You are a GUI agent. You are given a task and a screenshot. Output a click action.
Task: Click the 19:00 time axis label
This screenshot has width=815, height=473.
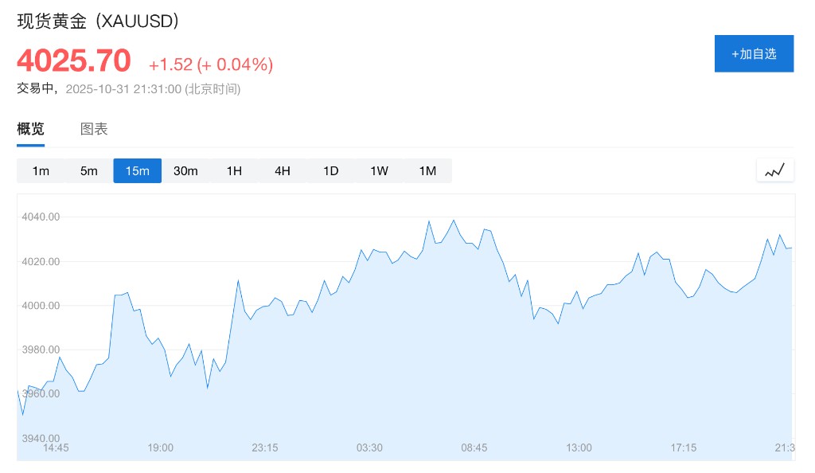(x=160, y=448)
